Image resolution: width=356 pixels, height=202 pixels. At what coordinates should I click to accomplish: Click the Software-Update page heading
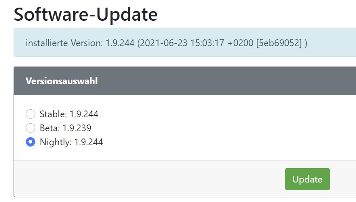coord(86,15)
